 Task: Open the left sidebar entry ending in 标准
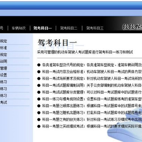(x=4, y=48)
